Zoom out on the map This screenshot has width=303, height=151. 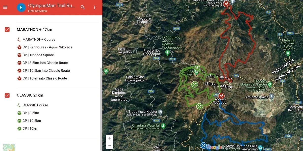[x=110, y=145]
